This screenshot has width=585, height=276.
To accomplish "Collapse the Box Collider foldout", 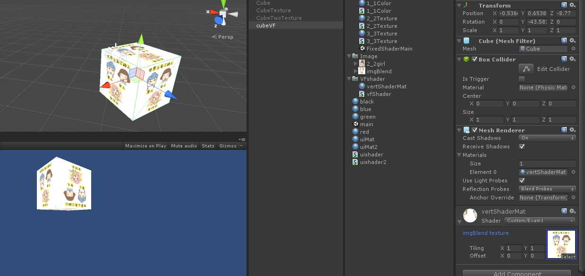I will tap(459, 59).
